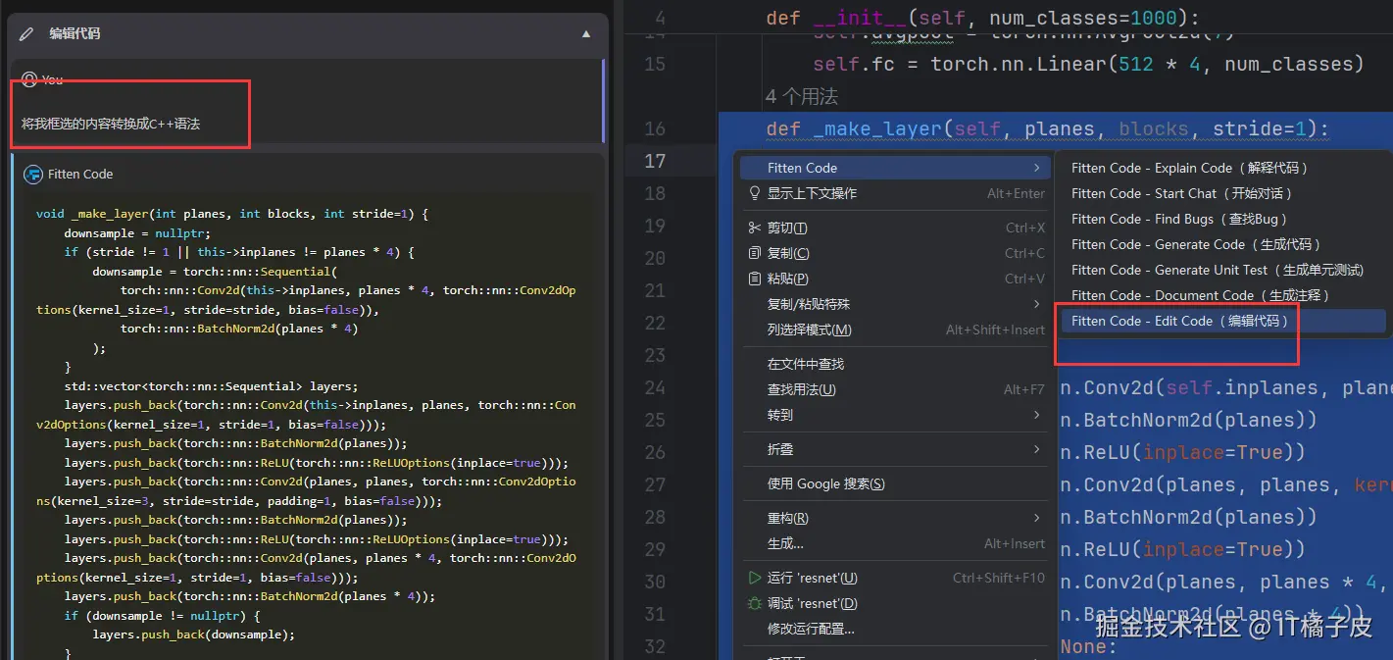Screen dimensions: 1393x660
Task: Select Fitten Code - Generate Unit Test option
Action: point(1222,270)
